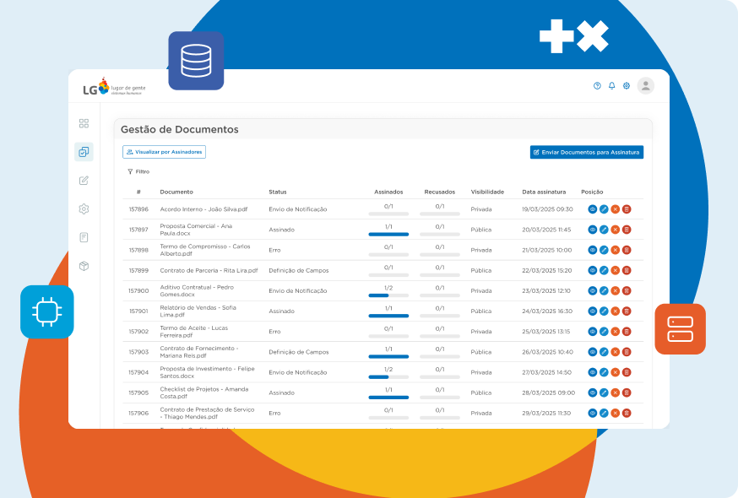Sort by the Status column header

pyautogui.click(x=276, y=192)
